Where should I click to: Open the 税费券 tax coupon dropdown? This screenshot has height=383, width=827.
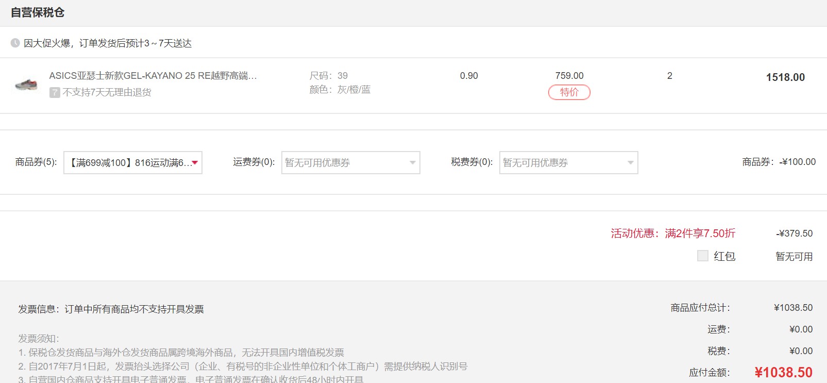point(568,162)
